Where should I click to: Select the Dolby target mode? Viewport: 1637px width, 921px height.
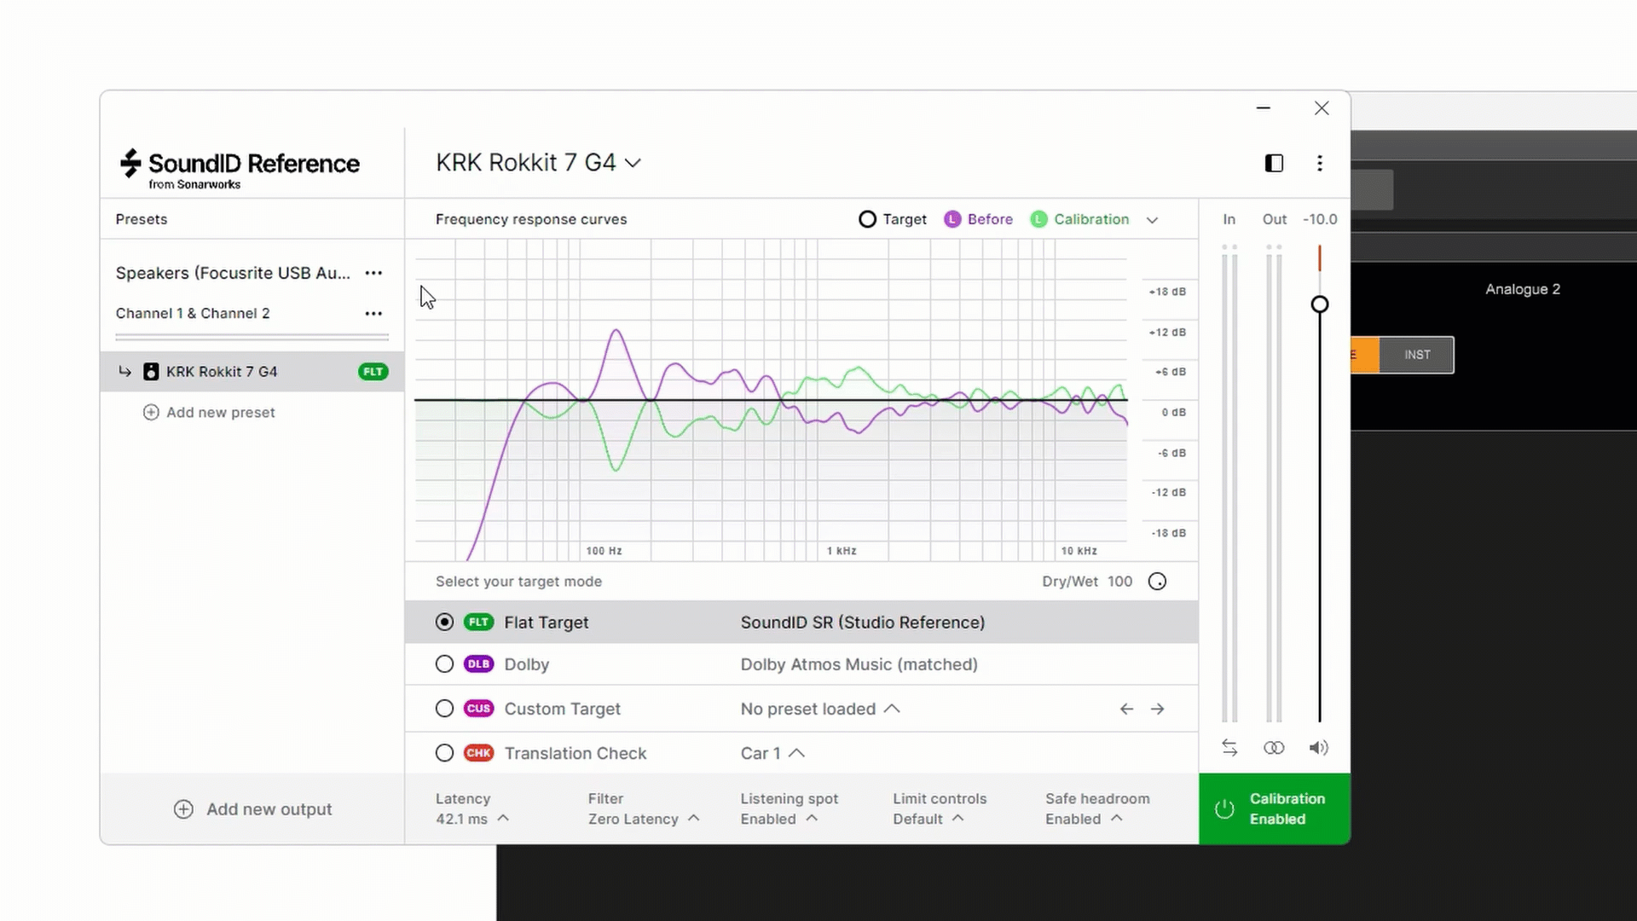[444, 664]
